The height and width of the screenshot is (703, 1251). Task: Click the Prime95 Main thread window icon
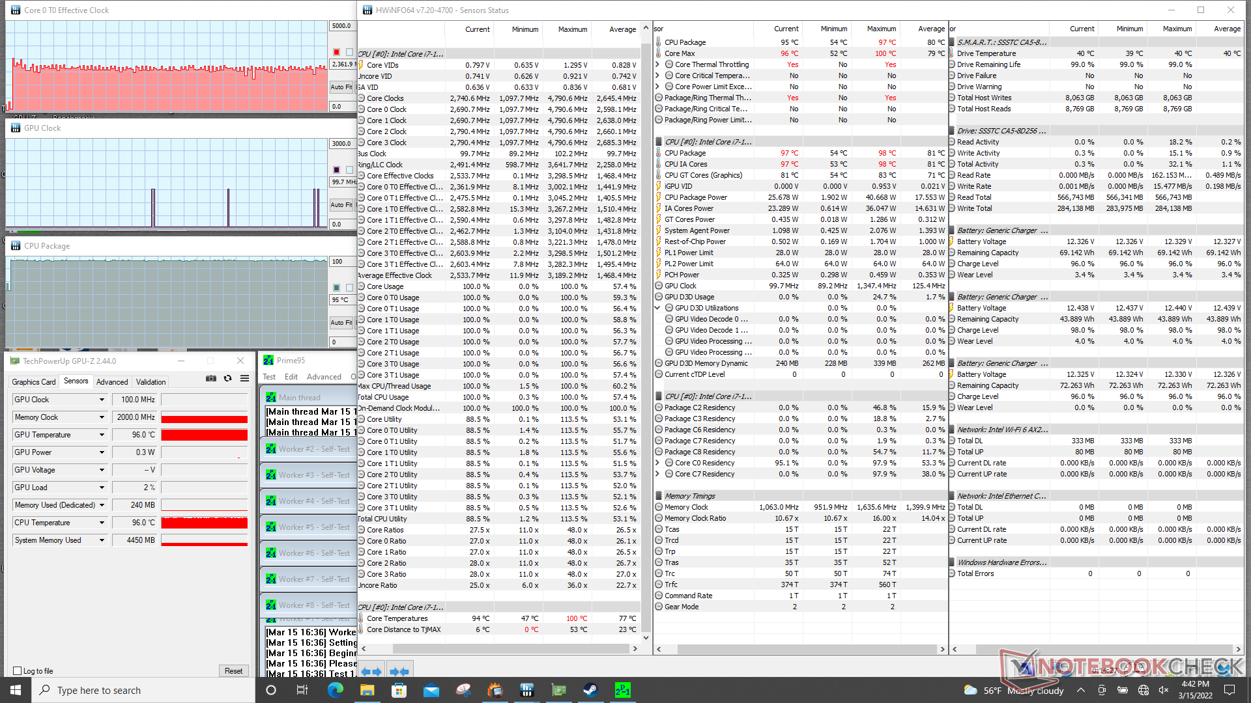271,397
